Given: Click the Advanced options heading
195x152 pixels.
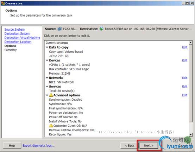Looking at the screenshot, I should [67, 95].
